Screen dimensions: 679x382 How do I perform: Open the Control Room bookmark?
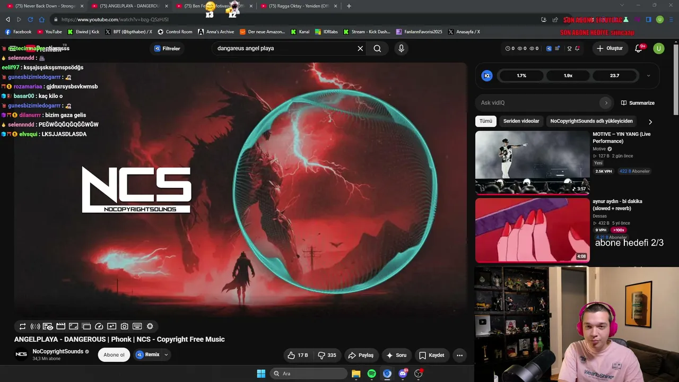click(x=175, y=32)
